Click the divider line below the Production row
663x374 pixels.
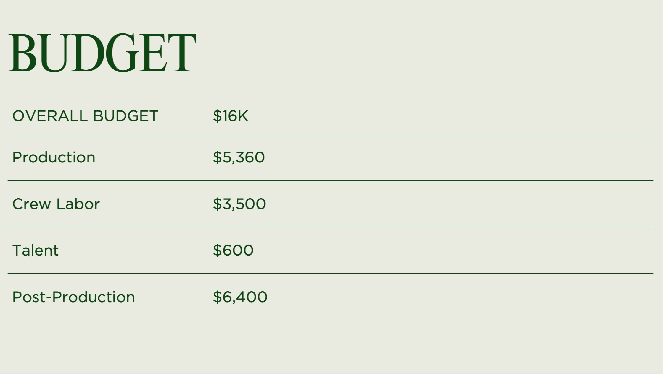pyautogui.click(x=330, y=180)
